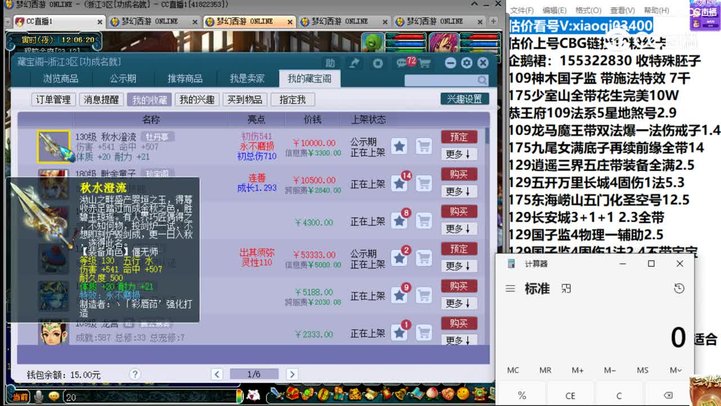Toggle favorite star with badge 2
Image resolution: width=721 pixels, height=406 pixels.
[x=399, y=258]
